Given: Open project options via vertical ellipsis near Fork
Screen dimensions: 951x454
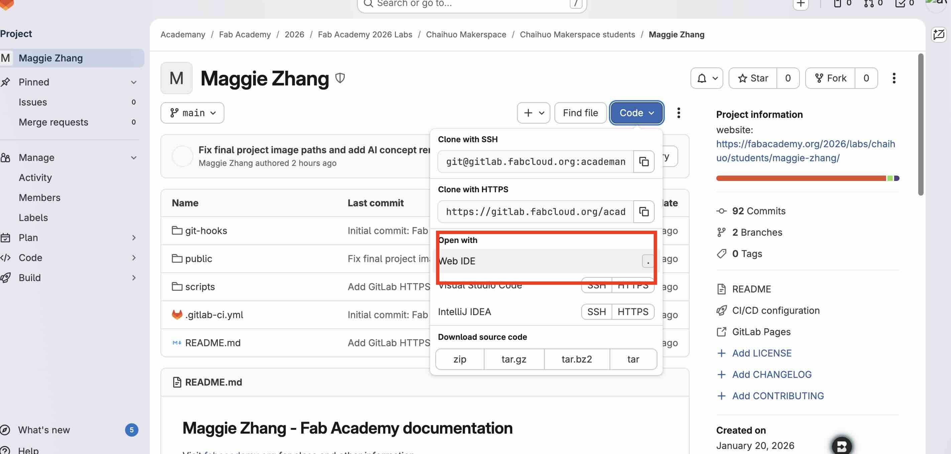Looking at the screenshot, I should pyautogui.click(x=894, y=78).
